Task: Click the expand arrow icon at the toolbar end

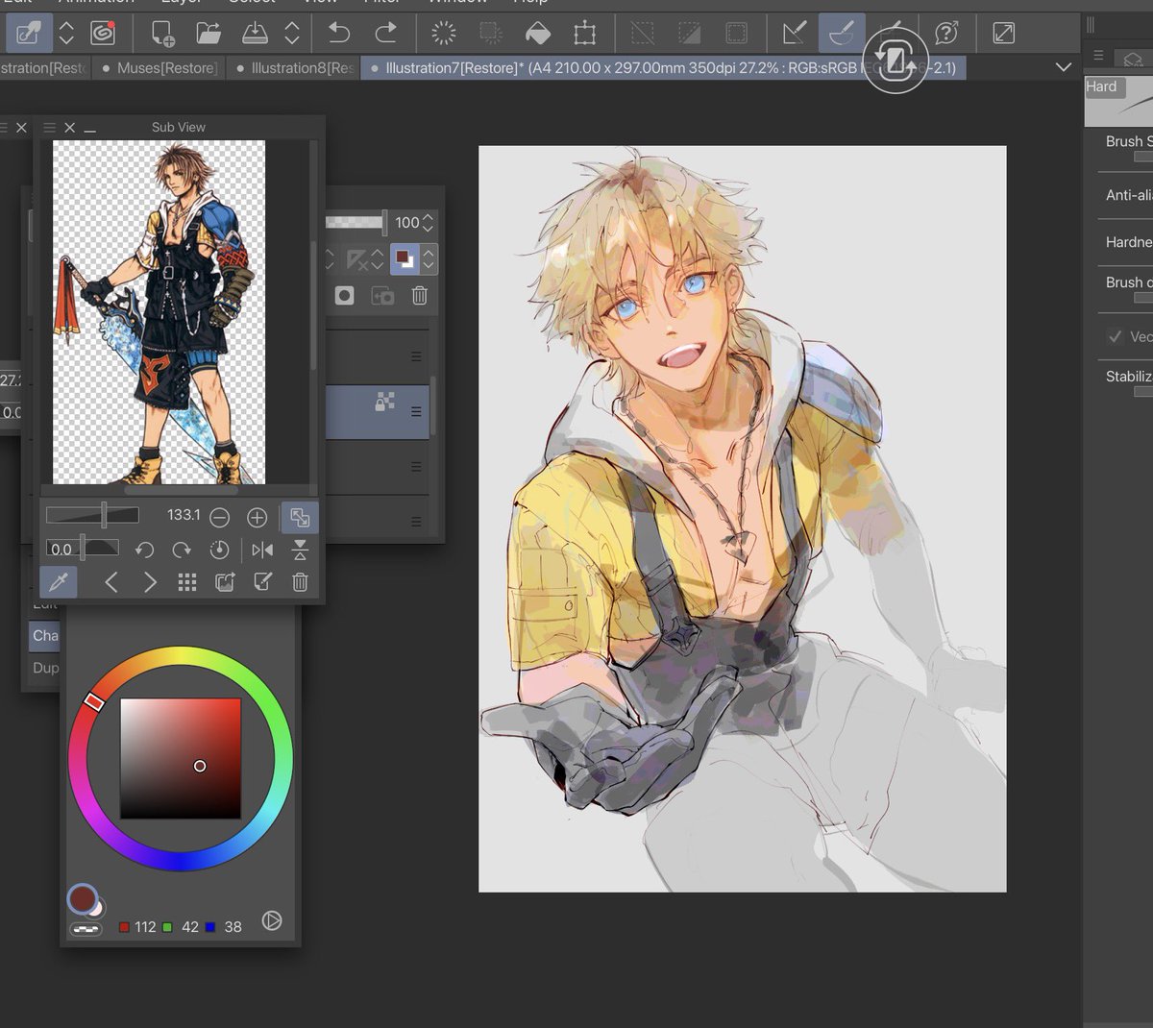Action: [1003, 34]
